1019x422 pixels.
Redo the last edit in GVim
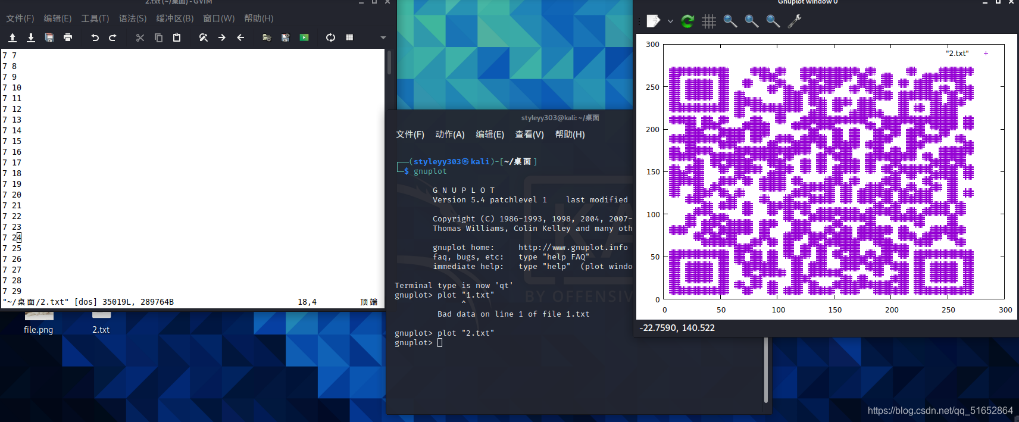point(112,37)
